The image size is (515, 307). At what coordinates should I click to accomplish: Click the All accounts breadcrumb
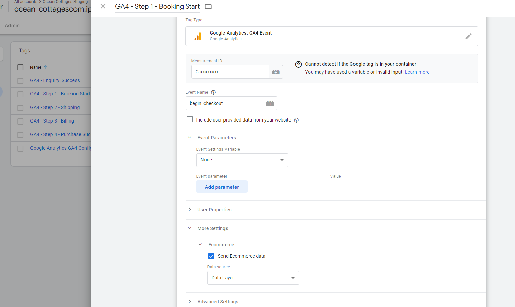pyautogui.click(x=26, y=2)
